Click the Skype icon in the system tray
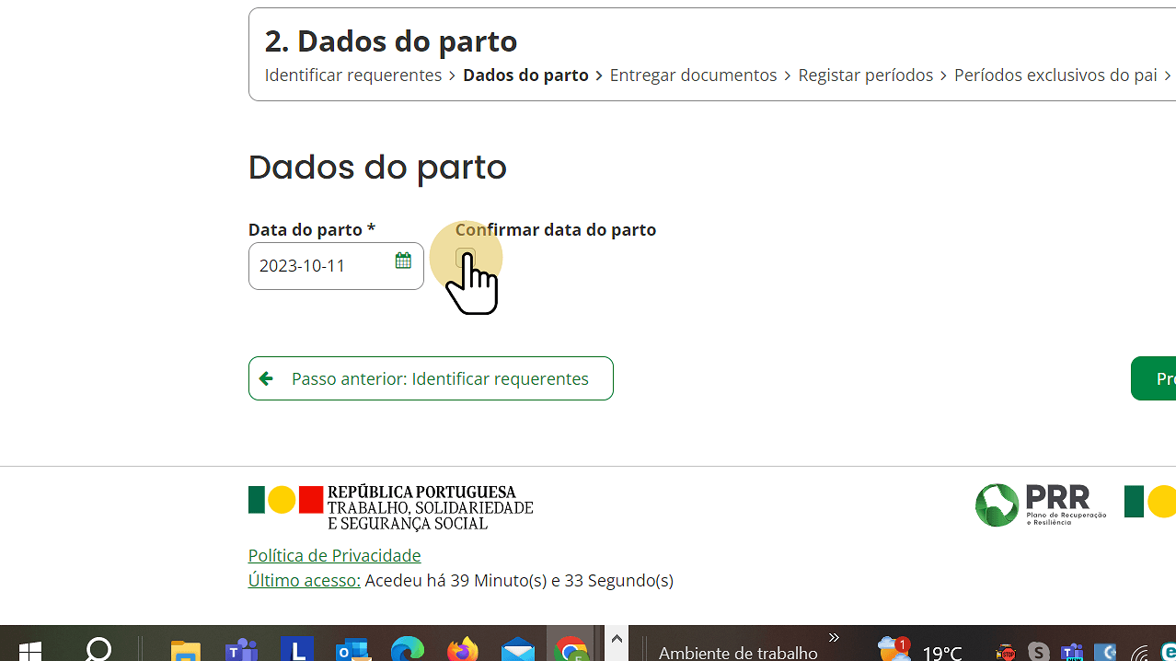 [x=1038, y=652]
